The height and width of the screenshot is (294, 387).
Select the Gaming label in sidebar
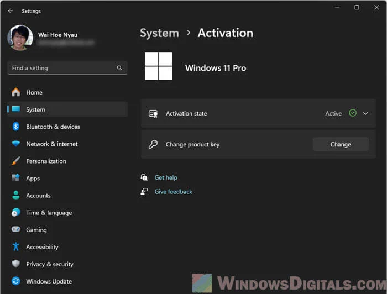(x=36, y=230)
